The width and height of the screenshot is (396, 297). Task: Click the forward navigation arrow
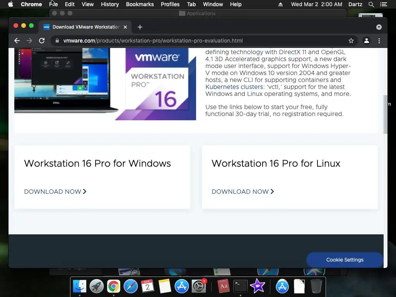tap(29, 41)
